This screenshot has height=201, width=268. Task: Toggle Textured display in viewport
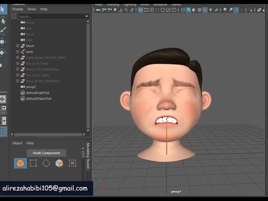tap(205, 10)
